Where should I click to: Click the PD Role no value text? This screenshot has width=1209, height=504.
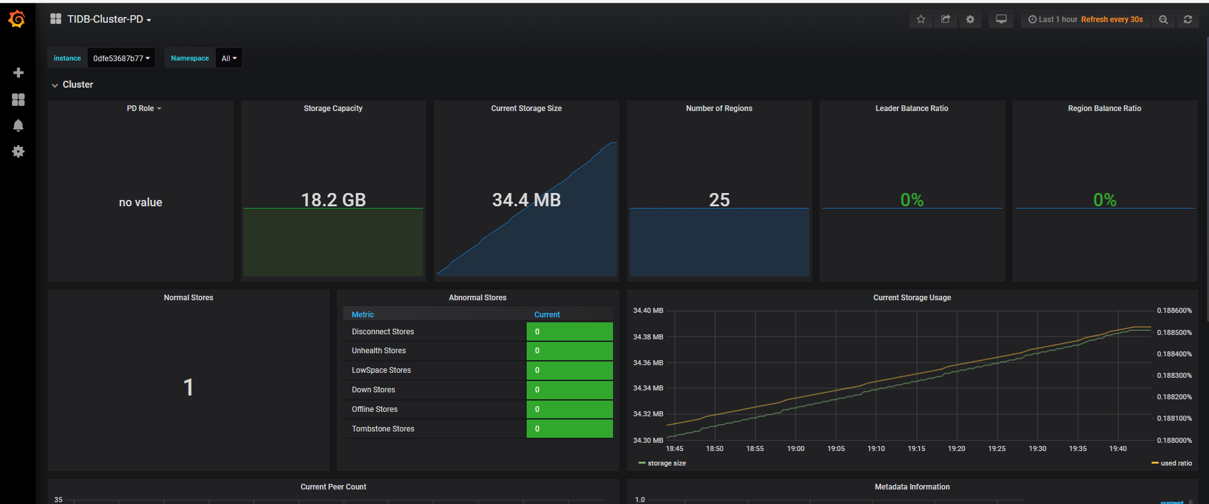(x=141, y=202)
